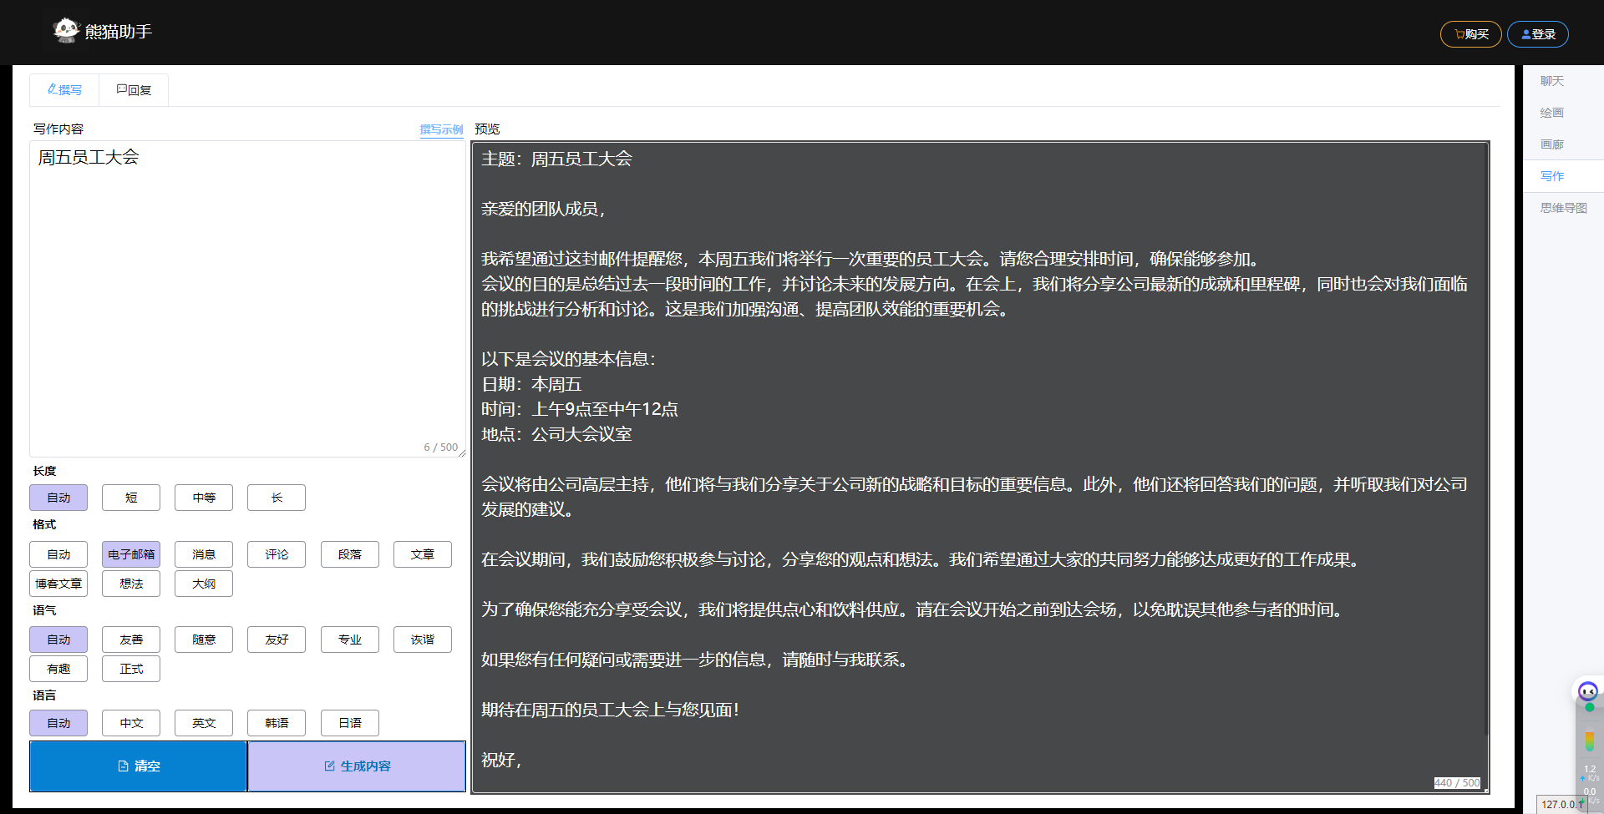Open the 撰写示例 link

pos(440,129)
